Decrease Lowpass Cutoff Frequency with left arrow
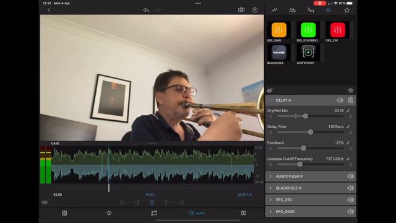 tap(270, 164)
